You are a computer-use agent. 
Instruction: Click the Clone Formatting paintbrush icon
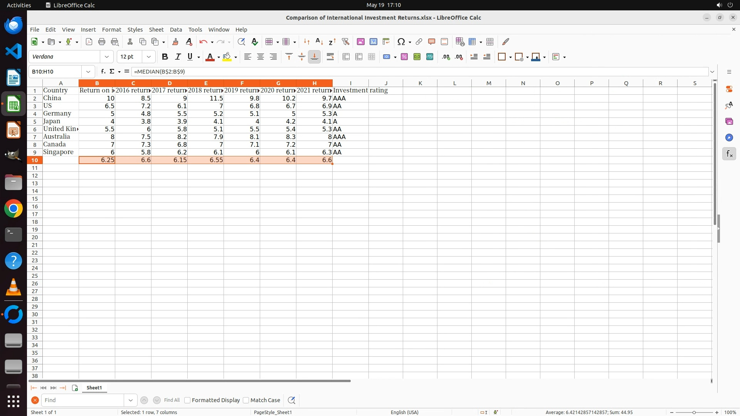pyautogui.click(x=175, y=42)
